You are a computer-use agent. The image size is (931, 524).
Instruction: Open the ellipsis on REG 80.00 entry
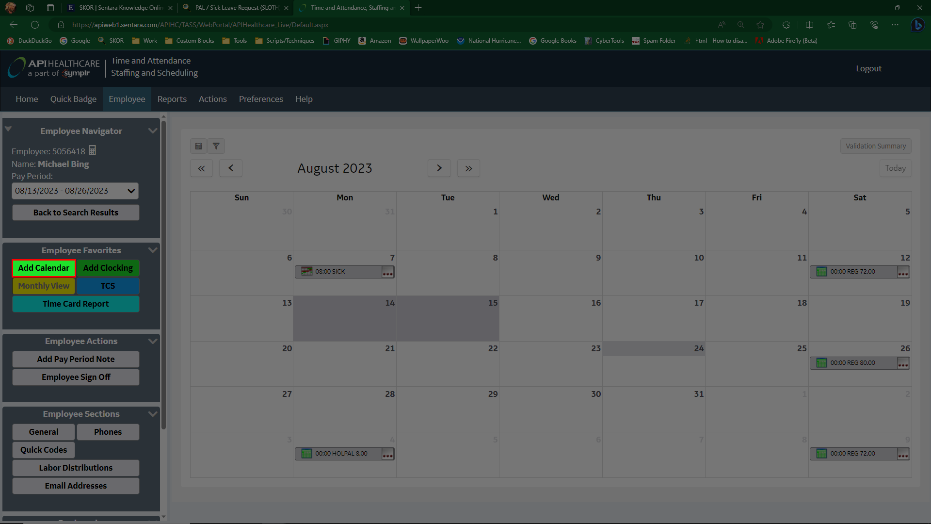pos(903,363)
